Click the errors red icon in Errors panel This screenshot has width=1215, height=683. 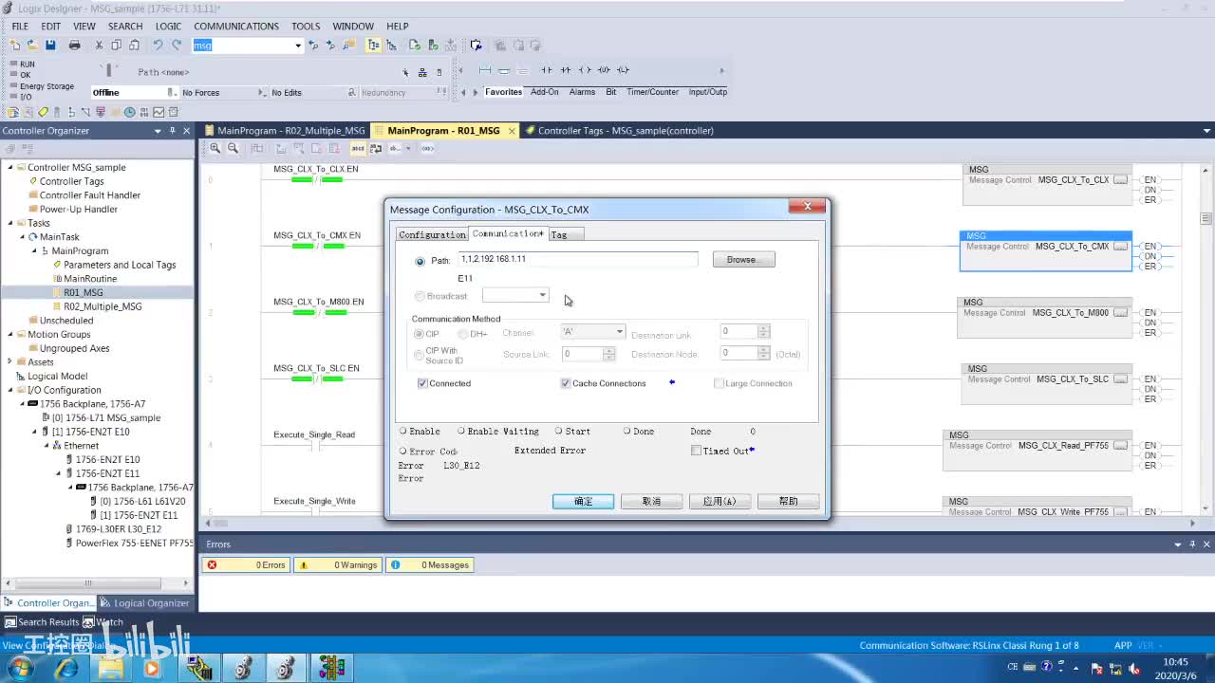[212, 564]
